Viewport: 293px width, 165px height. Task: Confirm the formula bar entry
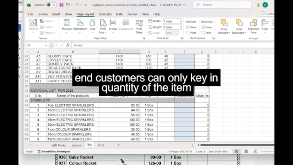(x=62, y=45)
